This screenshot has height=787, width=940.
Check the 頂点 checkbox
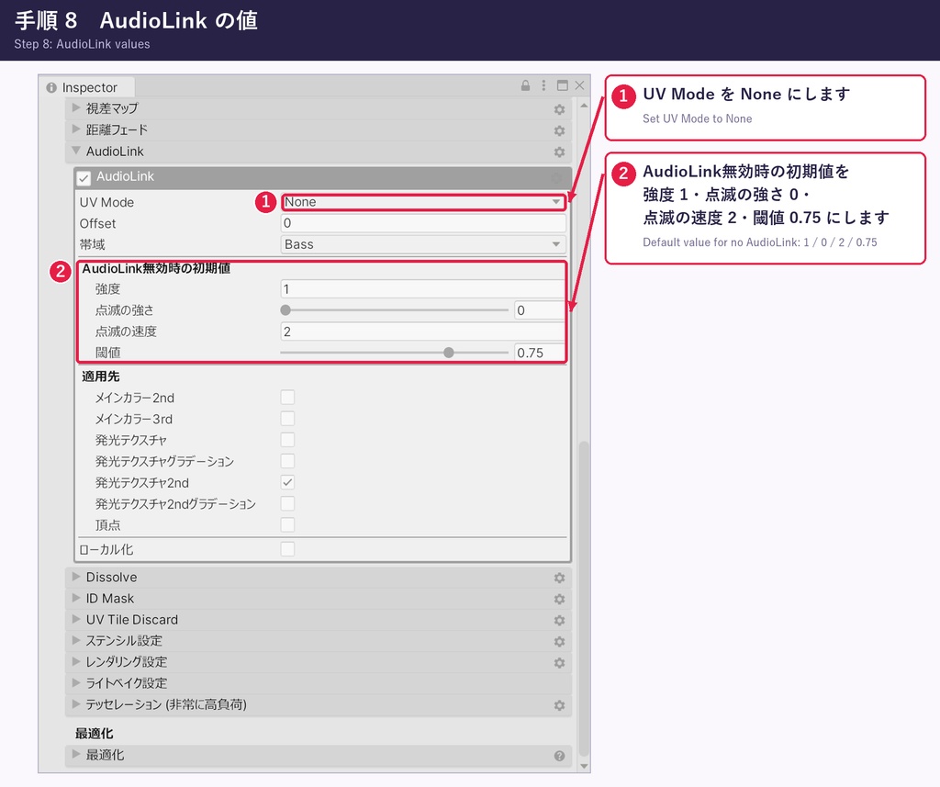287,525
